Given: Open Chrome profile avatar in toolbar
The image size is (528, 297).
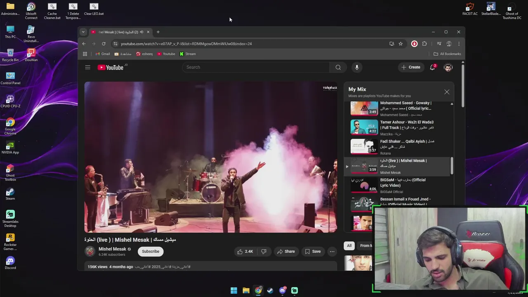Looking at the screenshot, I should coord(449,44).
